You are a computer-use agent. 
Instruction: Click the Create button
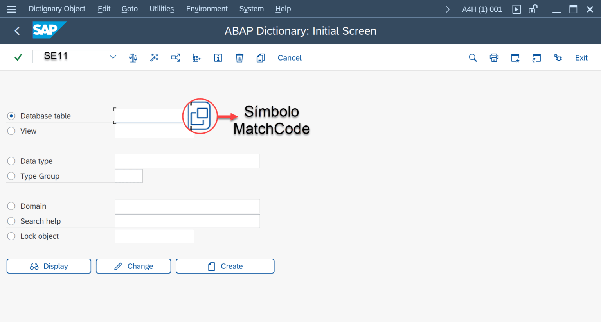pos(225,266)
